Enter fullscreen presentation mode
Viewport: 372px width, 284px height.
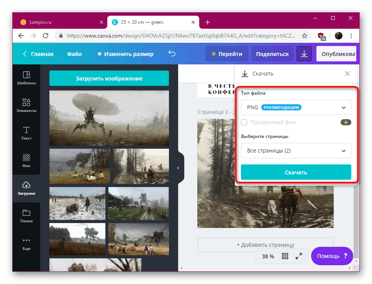coord(299,256)
